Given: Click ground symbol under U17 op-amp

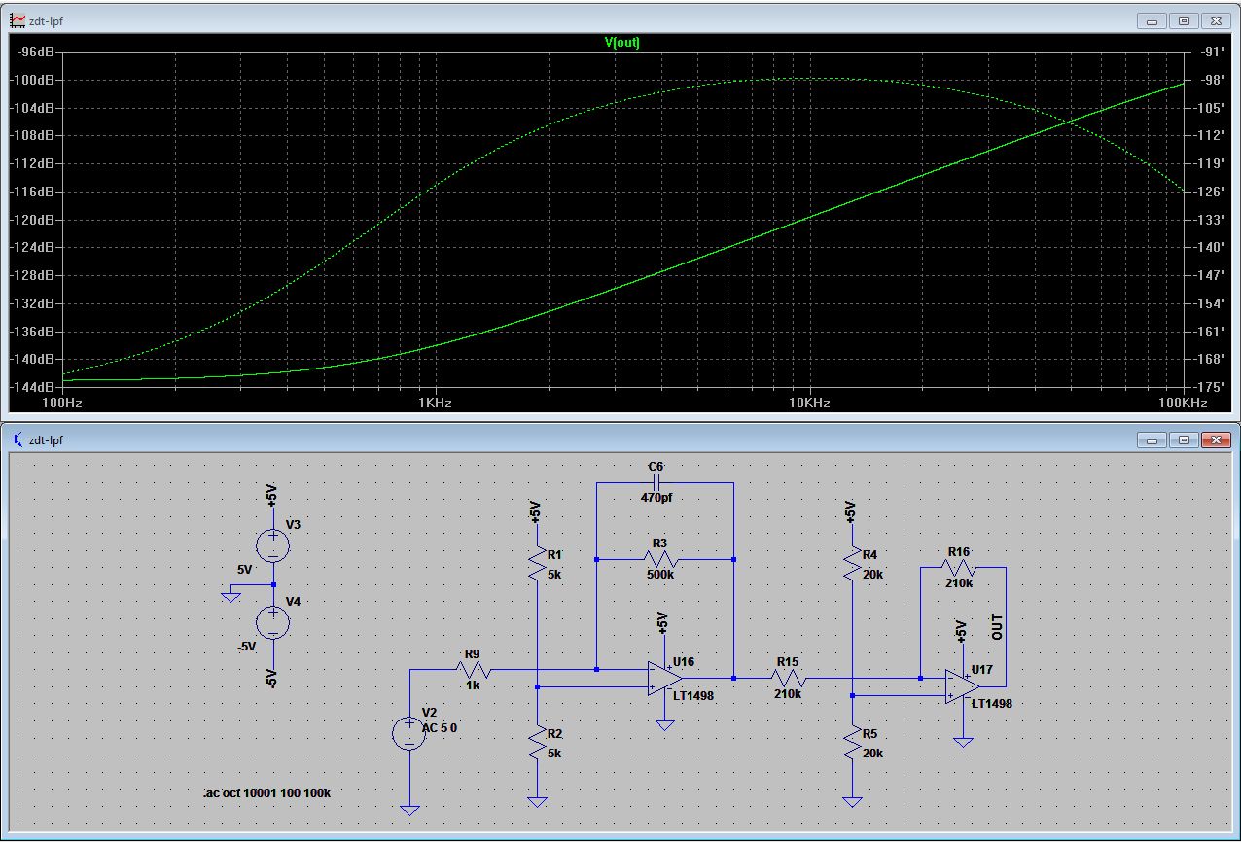Looking at the screenshot, I should click(962, 743).
